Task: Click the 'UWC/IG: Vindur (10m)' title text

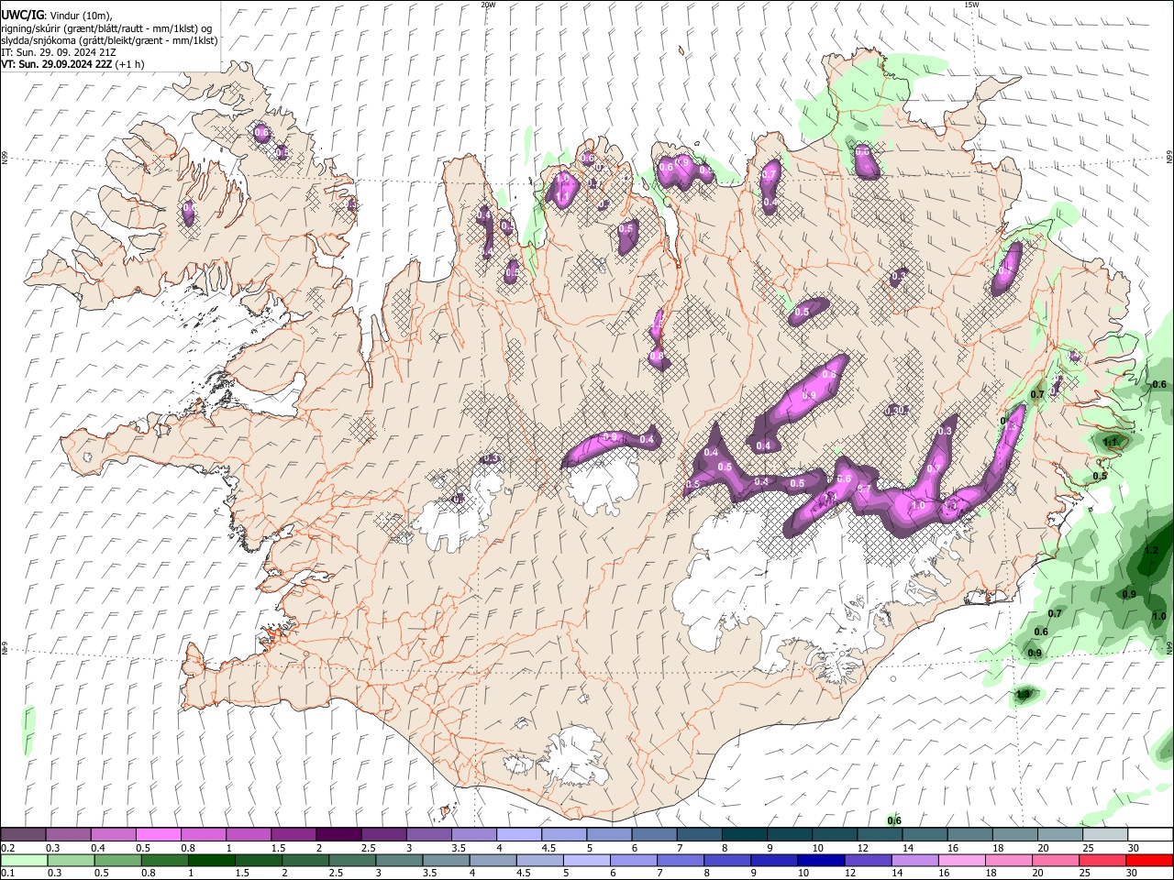Action: pyautogui.click(x=57, y=16)
